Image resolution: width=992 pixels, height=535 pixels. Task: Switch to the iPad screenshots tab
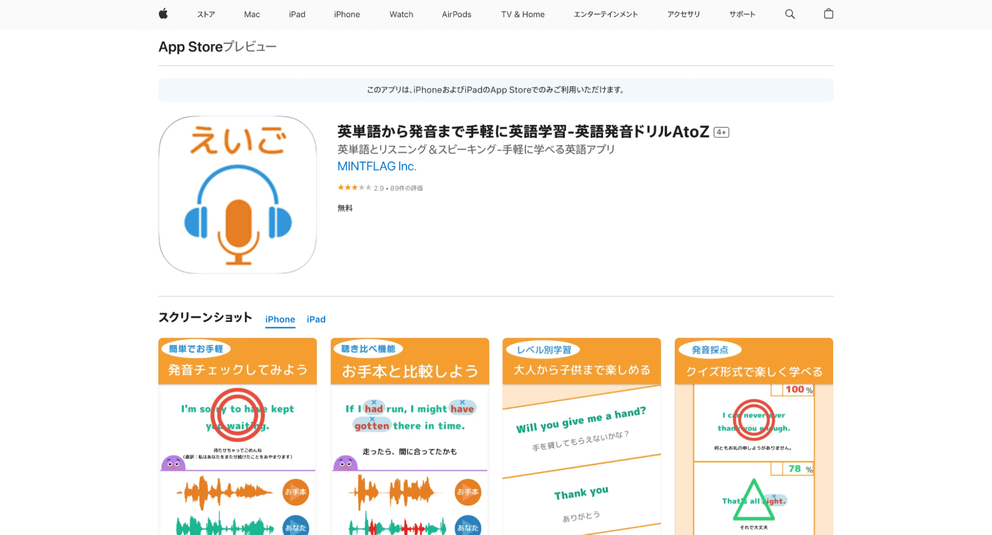(316, 319)
